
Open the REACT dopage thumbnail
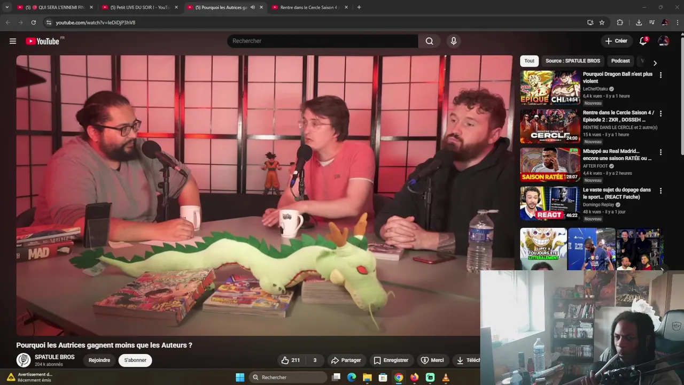pos(550,203)
